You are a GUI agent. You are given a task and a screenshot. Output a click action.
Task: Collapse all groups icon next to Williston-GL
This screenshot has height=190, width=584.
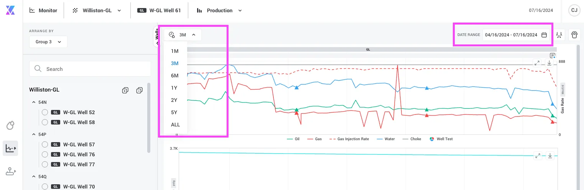pos(139,90)
